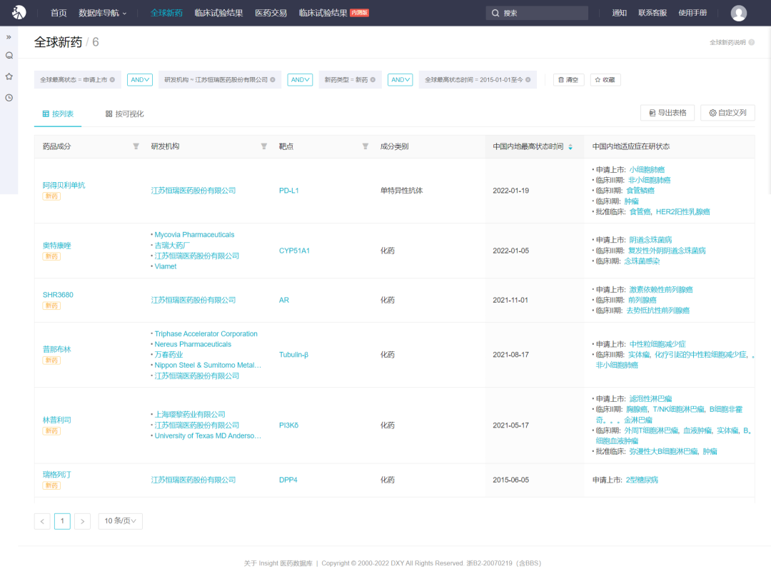The width and height of the screenshot is (771, 574).
Task: Click the search magnifier icon
Action: tap(495, 14)
